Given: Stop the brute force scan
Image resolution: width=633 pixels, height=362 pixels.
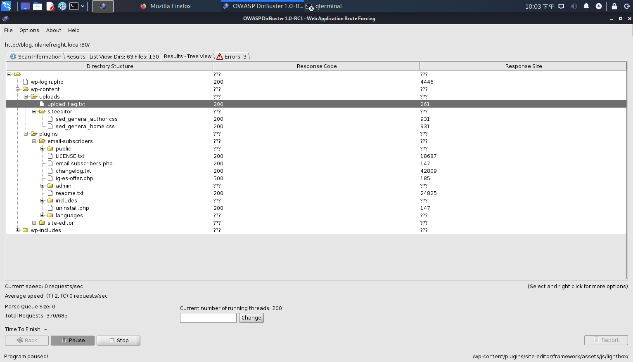Looking at the screenshot, I should pyautogui.click(x=119, y=340).
